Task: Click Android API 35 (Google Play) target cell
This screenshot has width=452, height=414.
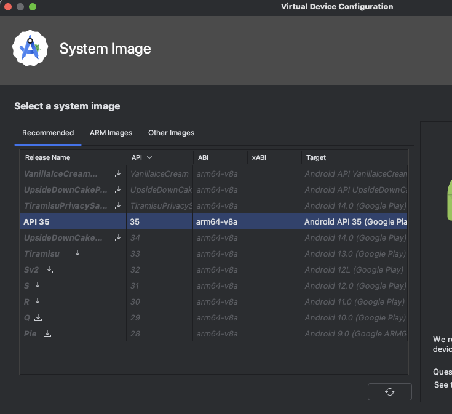Action: (355, 221)
